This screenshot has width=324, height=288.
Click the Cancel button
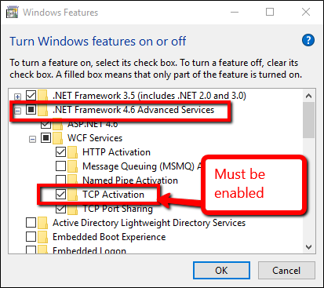coord(286,270)
